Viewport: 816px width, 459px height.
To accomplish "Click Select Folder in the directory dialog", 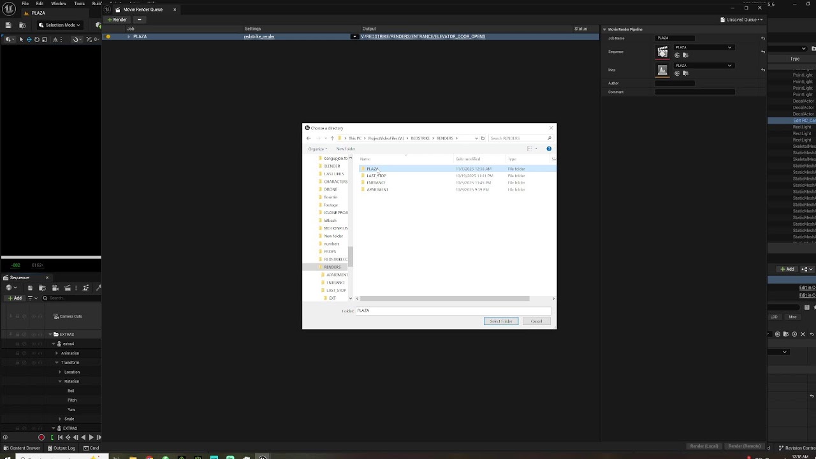I will tap(501, 321).
